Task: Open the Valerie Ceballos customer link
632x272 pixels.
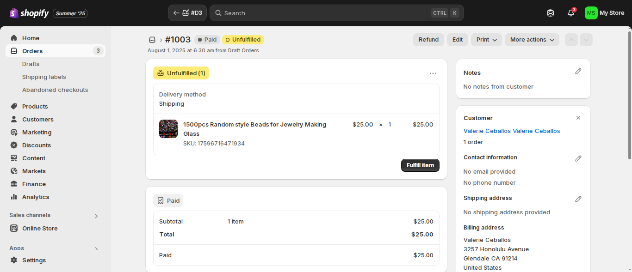Action: [x=512, y=131]
